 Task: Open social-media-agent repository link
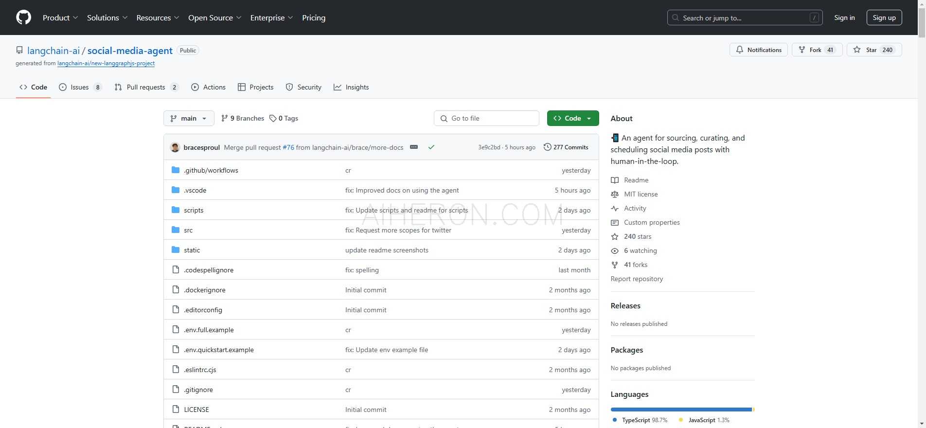pyautogui.click(x=130, y=51)
